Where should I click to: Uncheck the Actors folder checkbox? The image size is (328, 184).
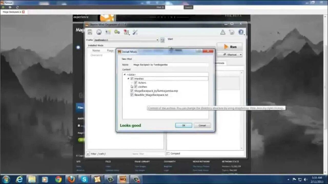click(136, 83)
